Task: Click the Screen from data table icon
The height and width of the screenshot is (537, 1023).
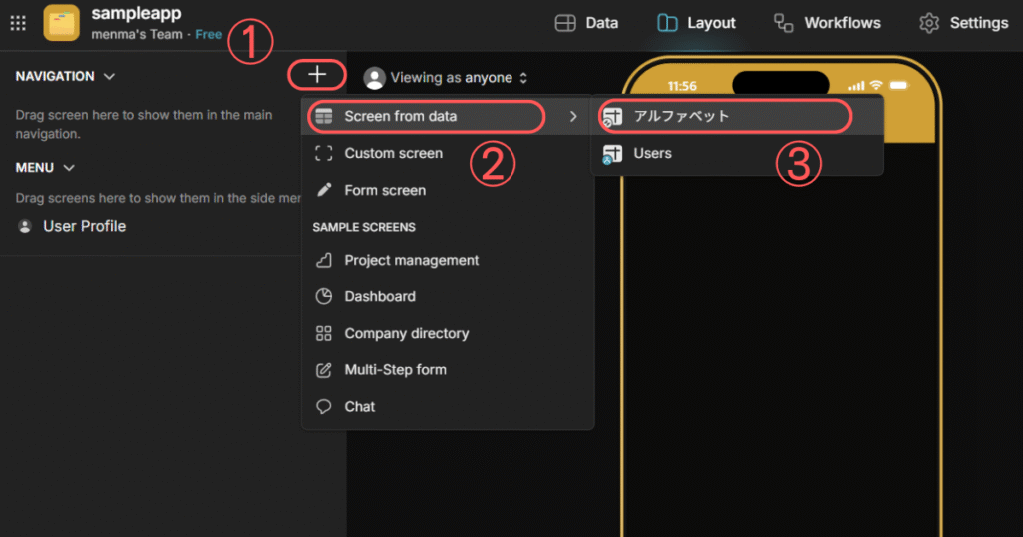Action: pyautogui.click(x=324, y=116)
